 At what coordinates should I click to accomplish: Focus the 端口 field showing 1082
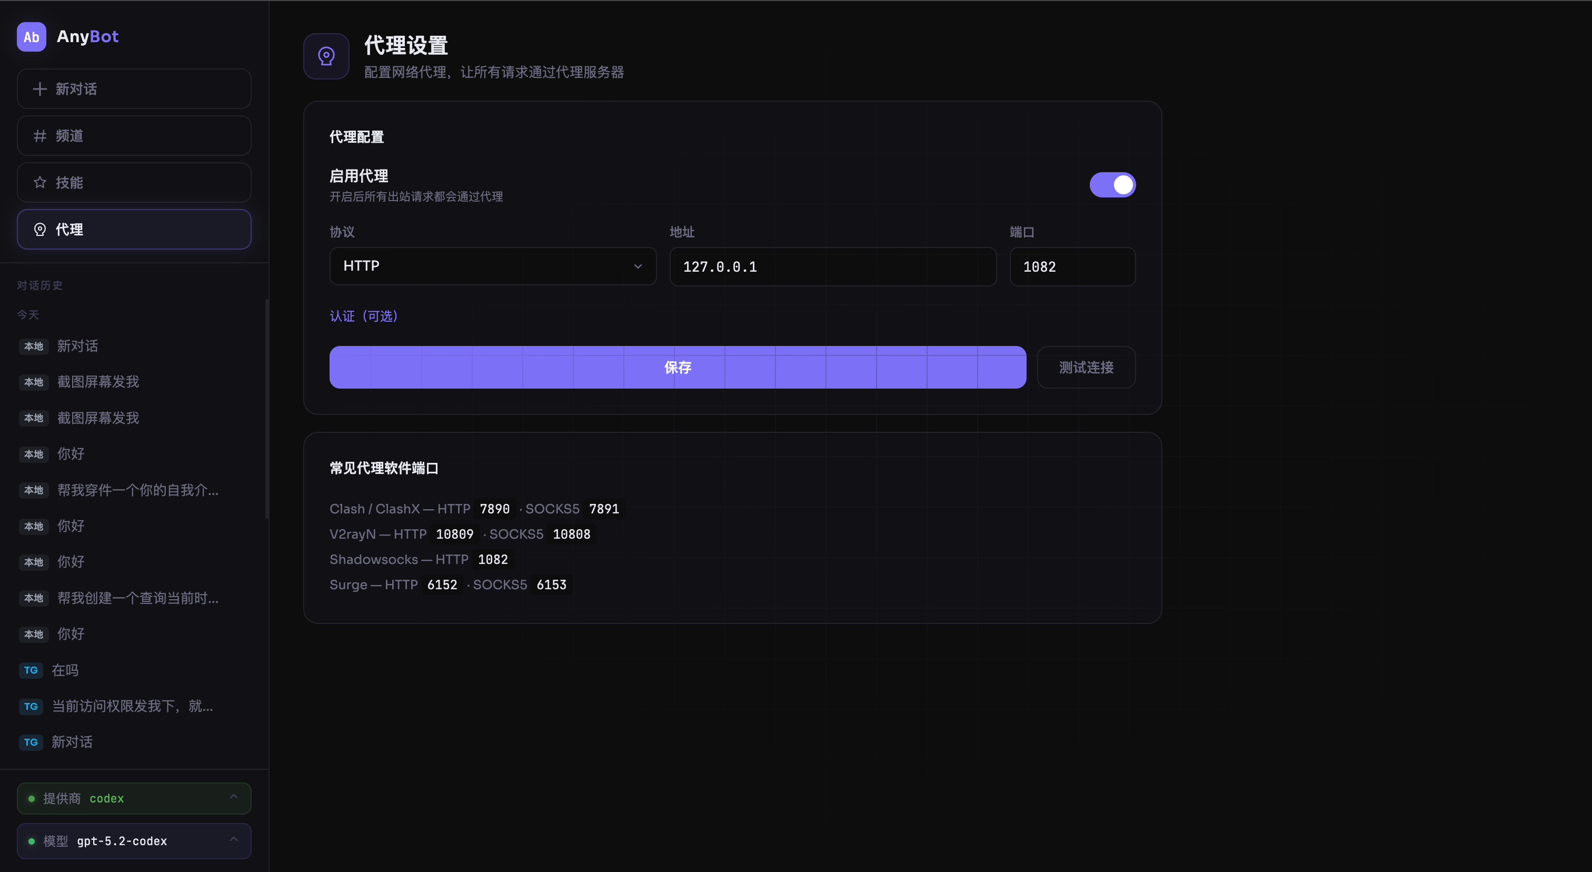[1072, 267]
